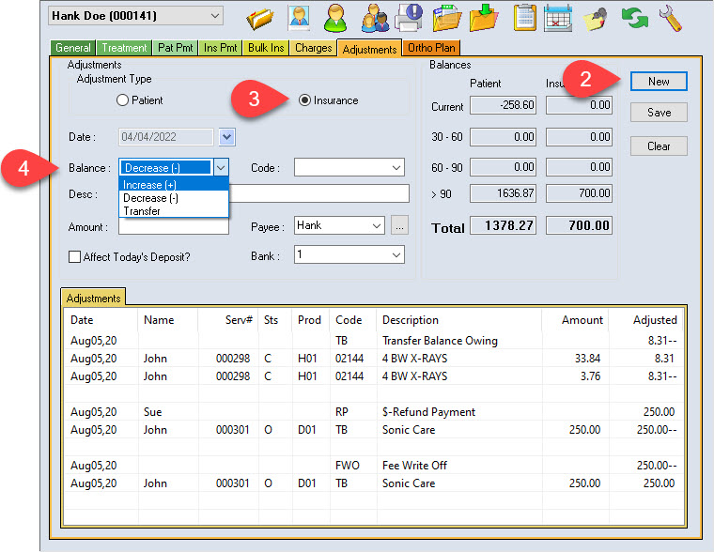Image resolution: width=714 pixels, height=552 pixels.
Task: Expand the Payee dropdown
Action: coord(377,225)
